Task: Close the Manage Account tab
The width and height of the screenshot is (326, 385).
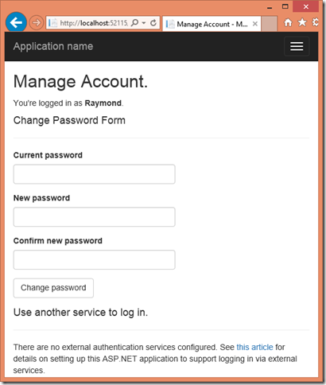Action: (255, 24)
